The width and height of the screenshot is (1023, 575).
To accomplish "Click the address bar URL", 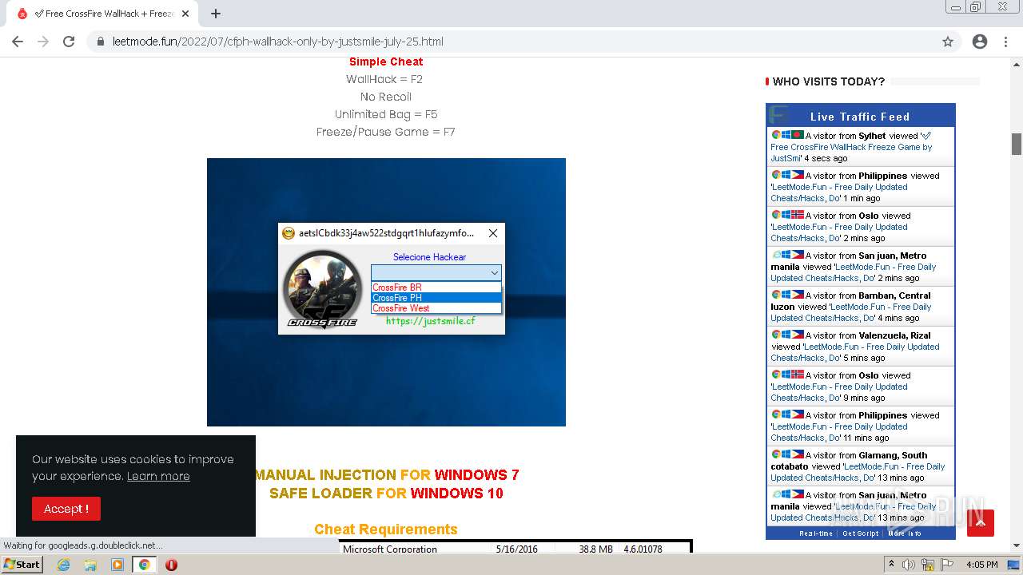I will click(278, 42).
